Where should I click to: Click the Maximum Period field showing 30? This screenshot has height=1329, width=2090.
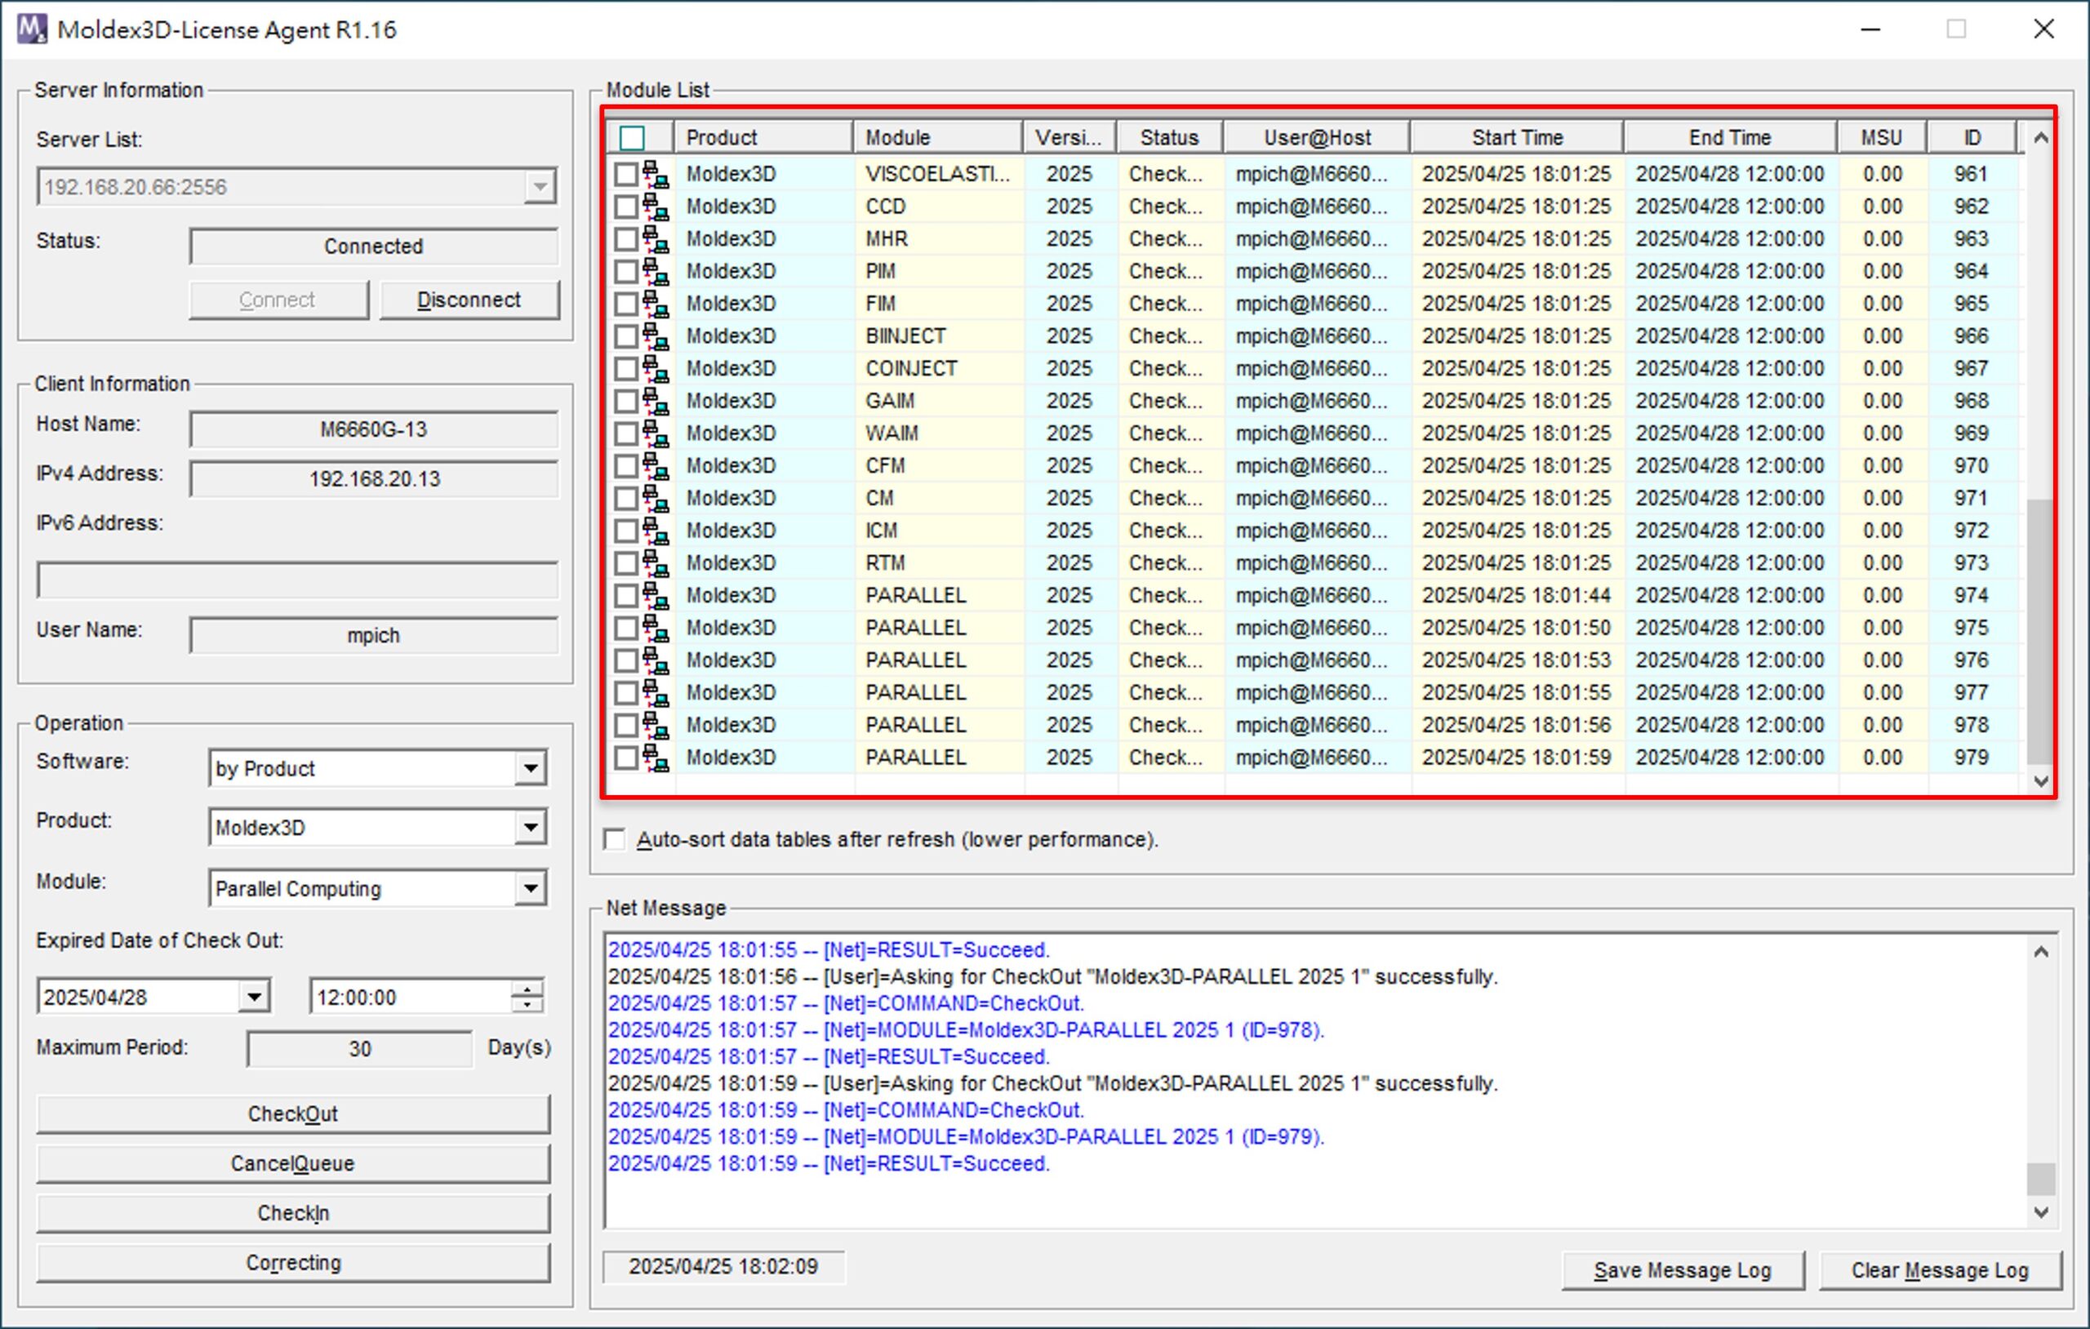[x=360, y=1049]
